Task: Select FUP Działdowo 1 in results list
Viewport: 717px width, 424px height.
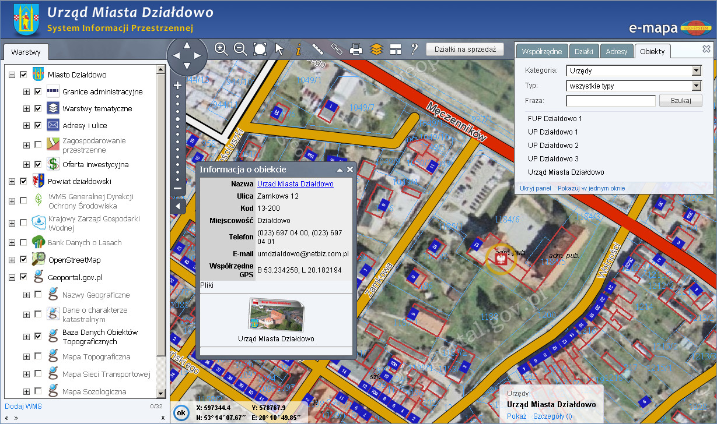Action: (555, 118)
